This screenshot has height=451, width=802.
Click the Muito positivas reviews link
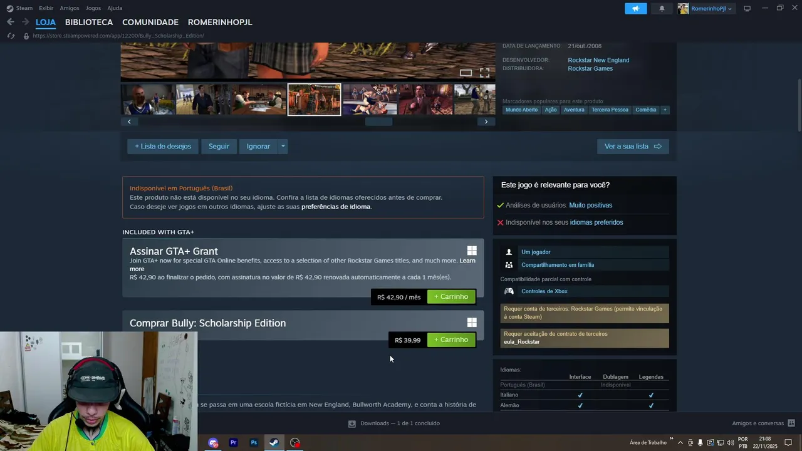(590, 205)
